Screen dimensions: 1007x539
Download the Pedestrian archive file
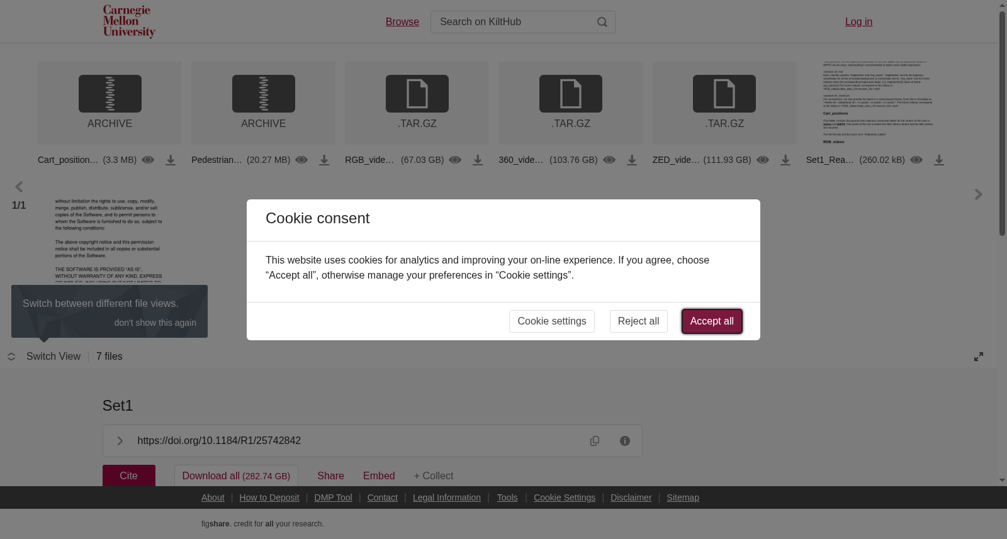(x=324, y=160)
